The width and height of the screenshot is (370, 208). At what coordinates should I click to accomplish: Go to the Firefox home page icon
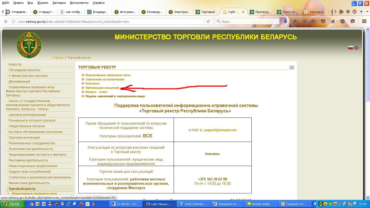pos(295,21)
